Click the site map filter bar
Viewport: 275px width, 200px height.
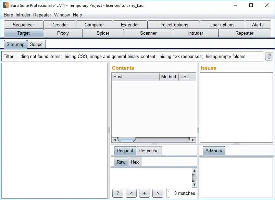(133, 56)
